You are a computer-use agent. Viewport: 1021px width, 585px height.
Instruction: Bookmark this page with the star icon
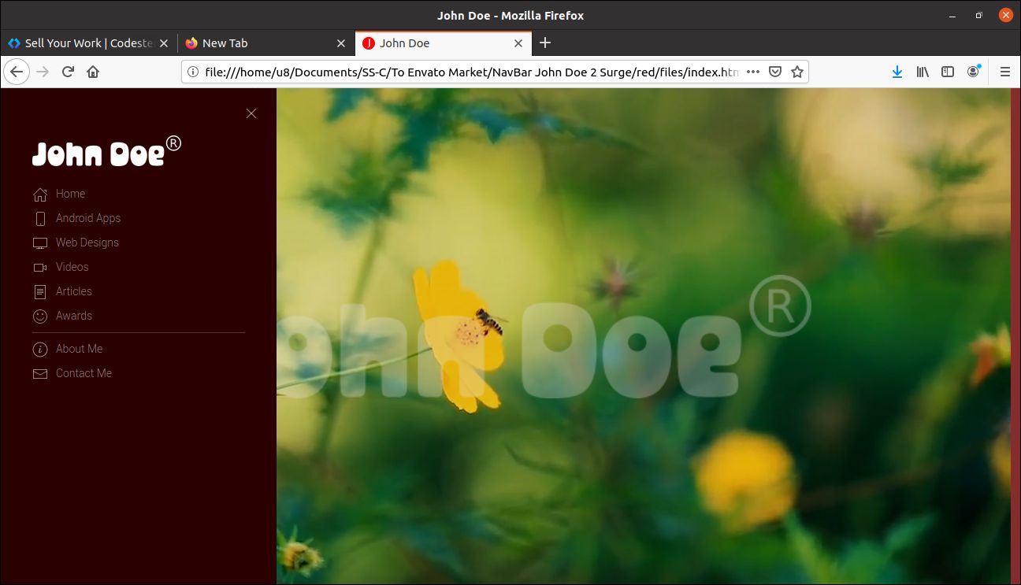(x=797, y=72)
